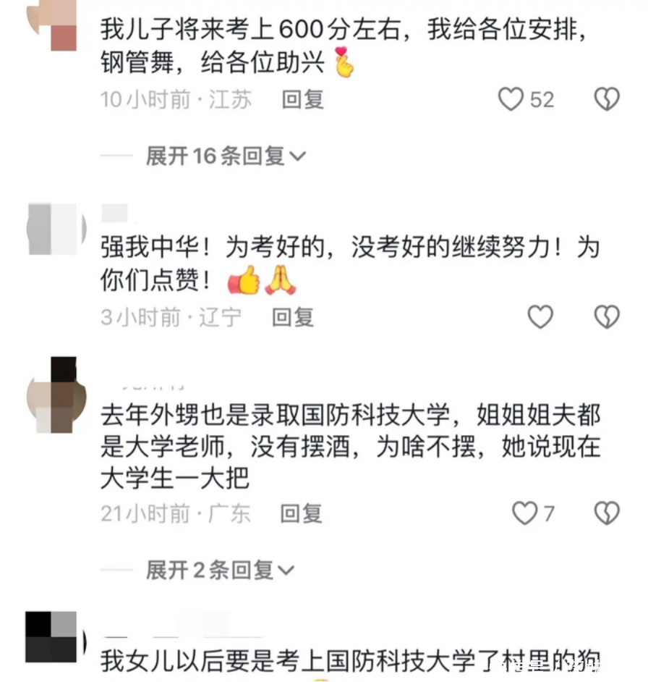Expand 展开16条回复 replies
The image size is (648, 682).
226,156
